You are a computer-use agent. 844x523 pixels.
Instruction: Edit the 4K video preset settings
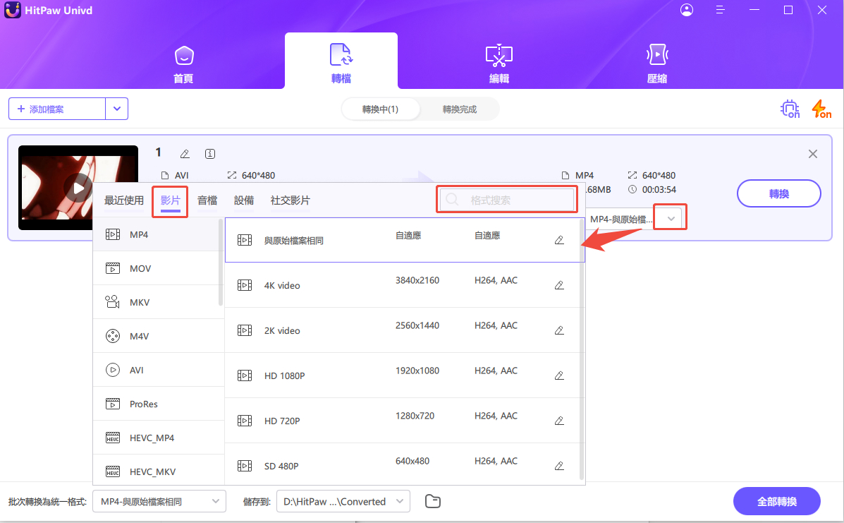tap(559, 285)
